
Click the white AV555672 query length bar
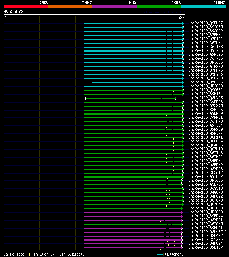coord(94,15)
